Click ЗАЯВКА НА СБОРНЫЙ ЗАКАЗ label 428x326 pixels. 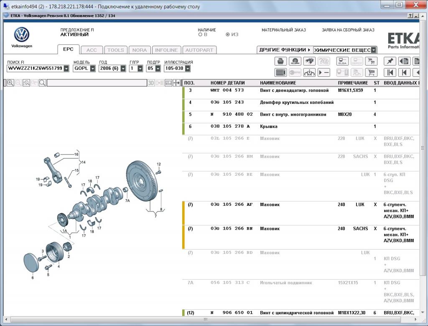point(348,30)
